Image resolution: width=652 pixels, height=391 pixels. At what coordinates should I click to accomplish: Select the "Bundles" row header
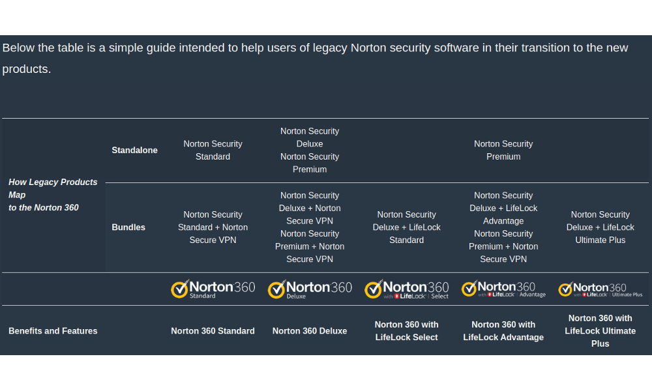pyautogui.click(x=128, y=227)
